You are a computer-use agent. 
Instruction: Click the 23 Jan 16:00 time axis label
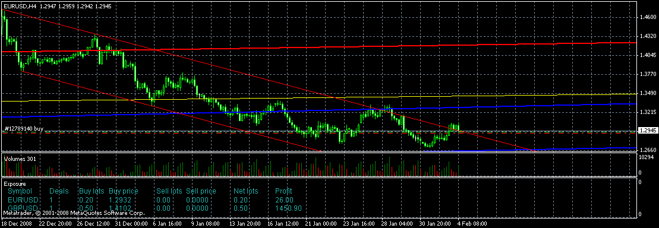click(x=358, y=224)
